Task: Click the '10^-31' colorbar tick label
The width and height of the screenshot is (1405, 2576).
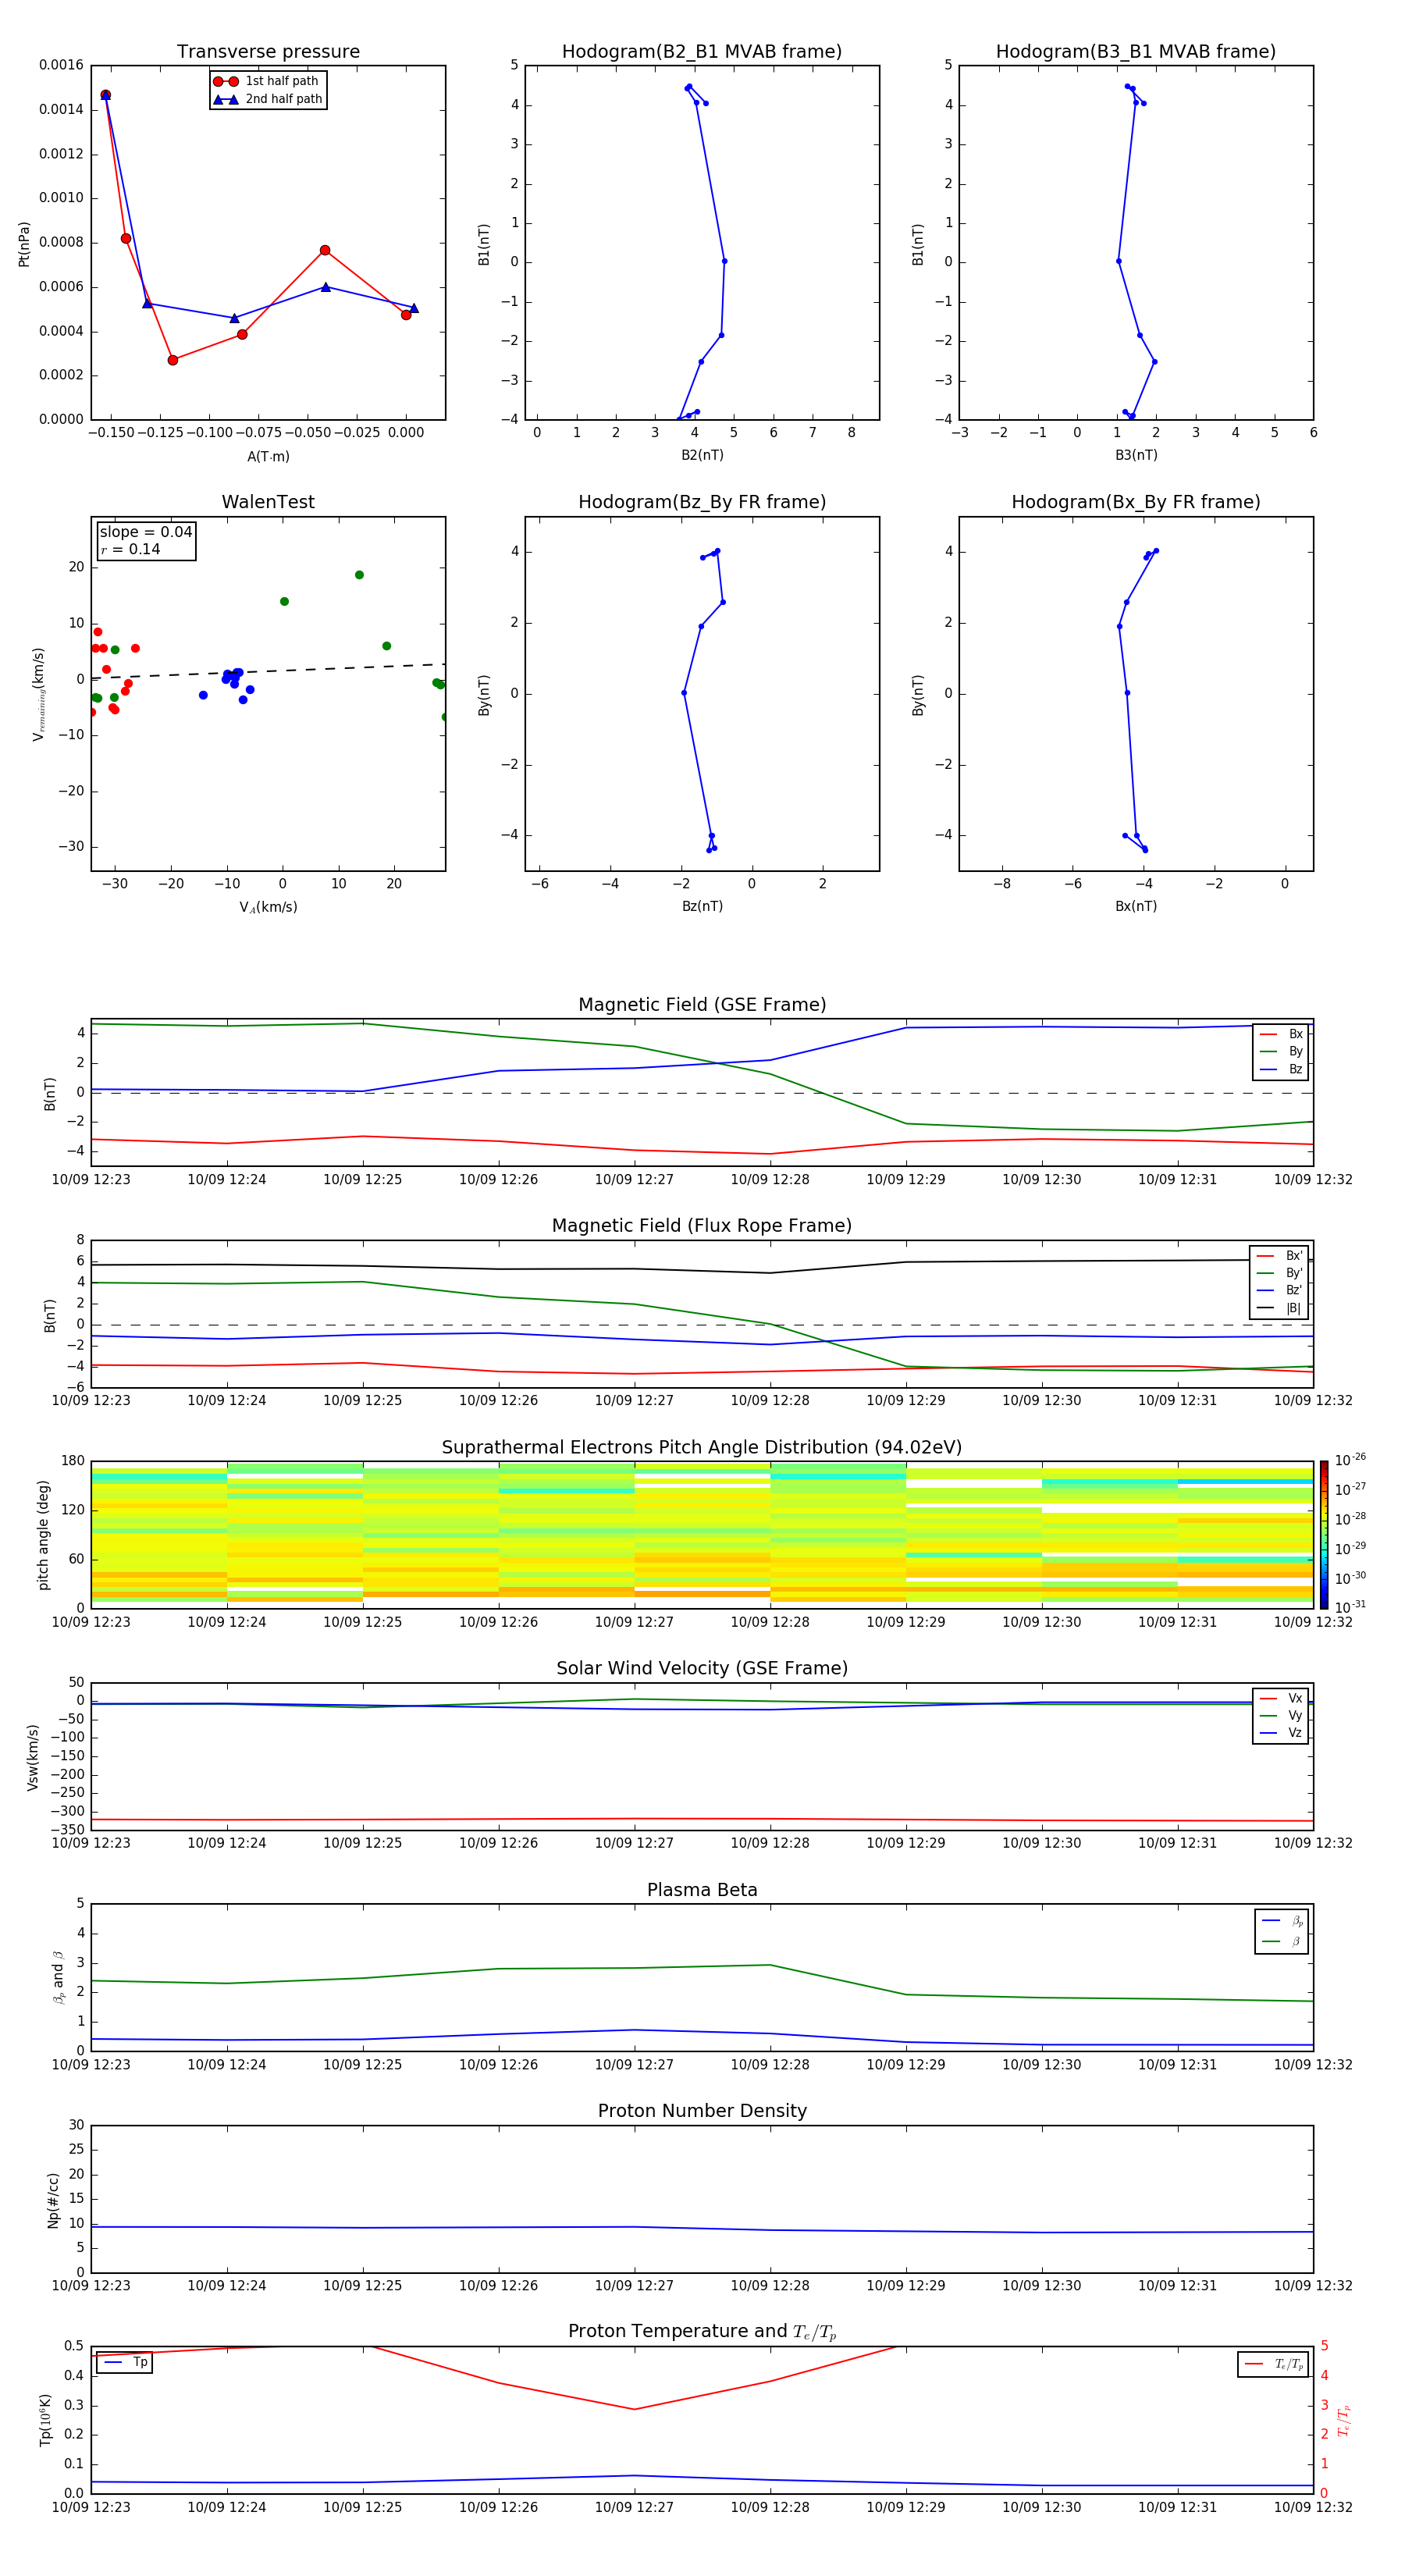Action: (1350, 1607)
